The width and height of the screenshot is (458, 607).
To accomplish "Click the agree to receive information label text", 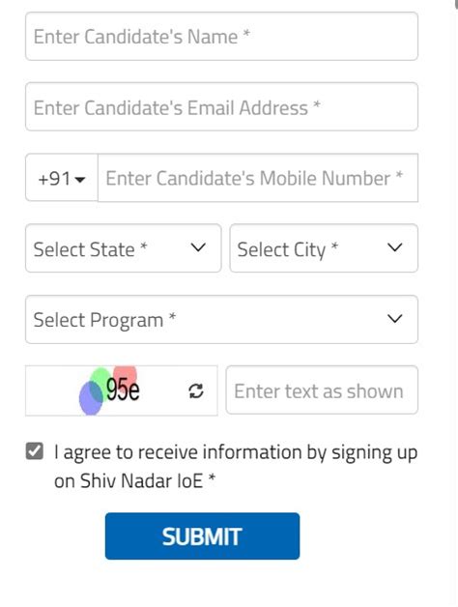I will coord(236,467).
